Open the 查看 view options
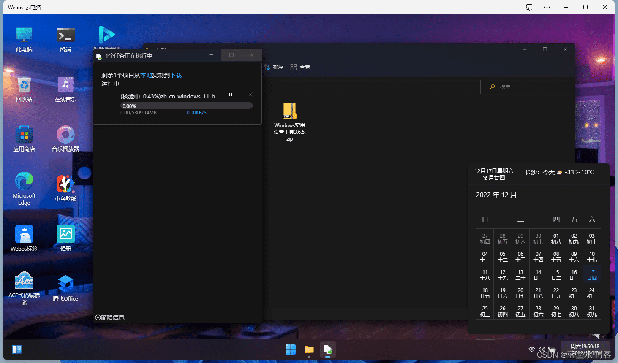618x363 pixels. coord(300,67)
